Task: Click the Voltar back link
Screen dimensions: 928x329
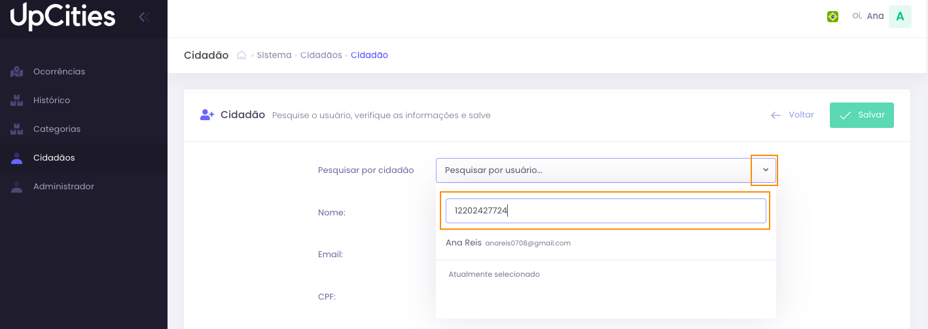Action: (x=793, y=115)
